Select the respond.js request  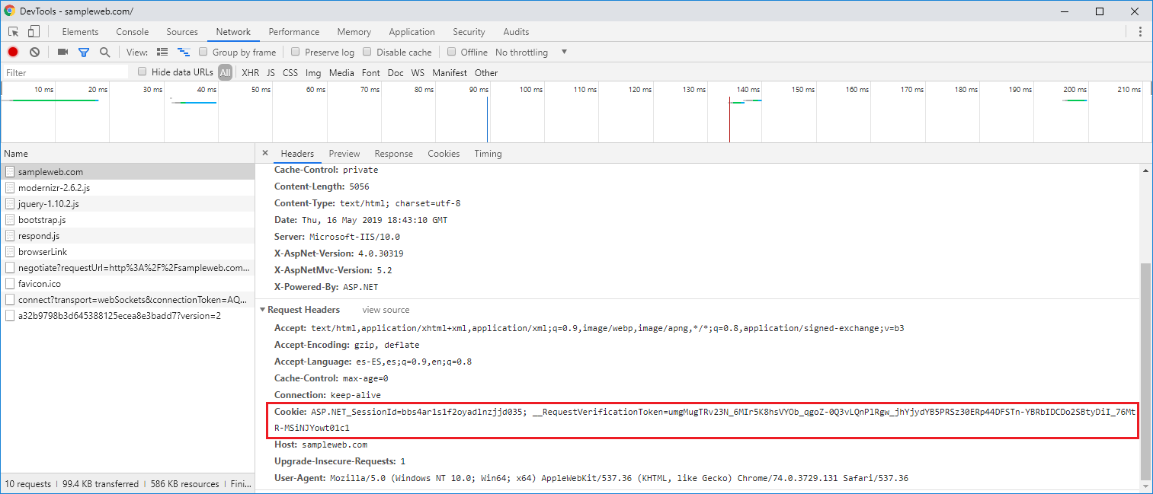coord(127,235)
